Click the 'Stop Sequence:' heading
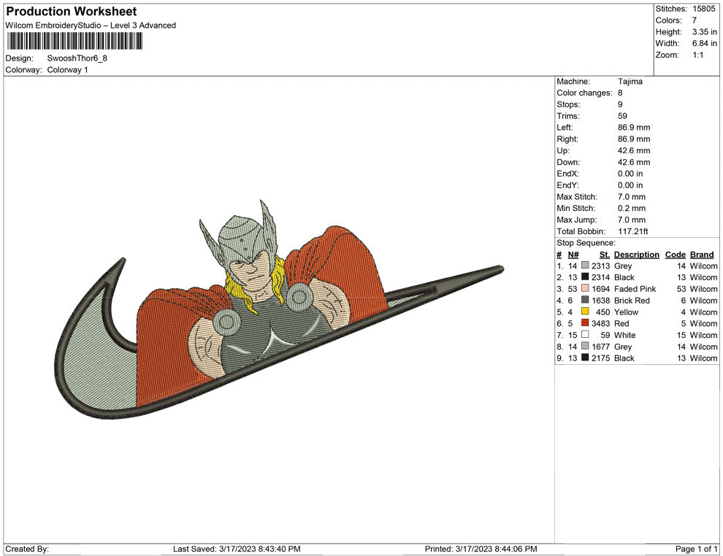This screenshot has width=723, height=556. point(586,243)
